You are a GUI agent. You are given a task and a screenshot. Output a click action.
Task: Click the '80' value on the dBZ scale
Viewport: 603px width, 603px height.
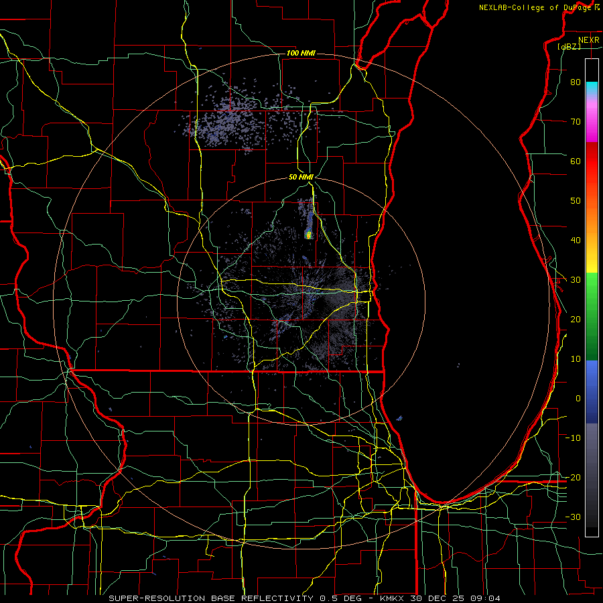pos(576,82)
